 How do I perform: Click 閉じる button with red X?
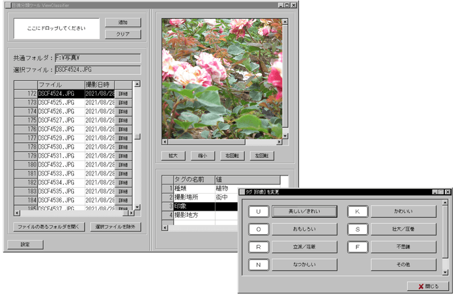pyautogui.click(x=428, y=286)
